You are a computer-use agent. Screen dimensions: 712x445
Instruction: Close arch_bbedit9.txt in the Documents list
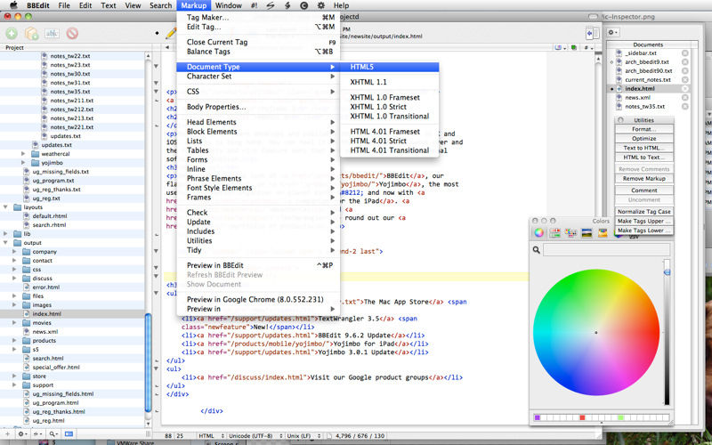(685, 61)
